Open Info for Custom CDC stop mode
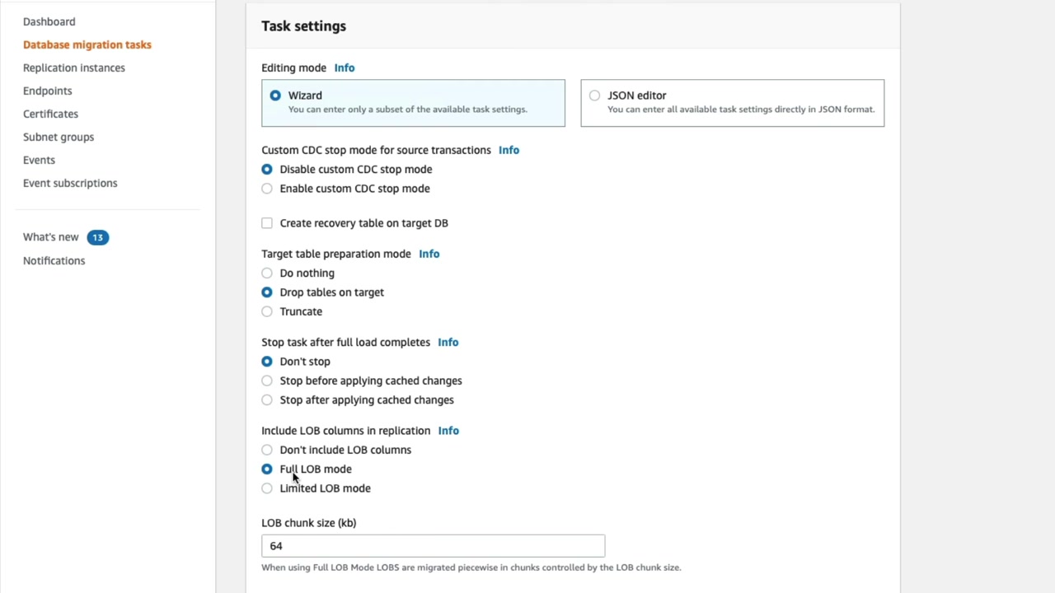1055x593 pixels. tap(509, 150)
